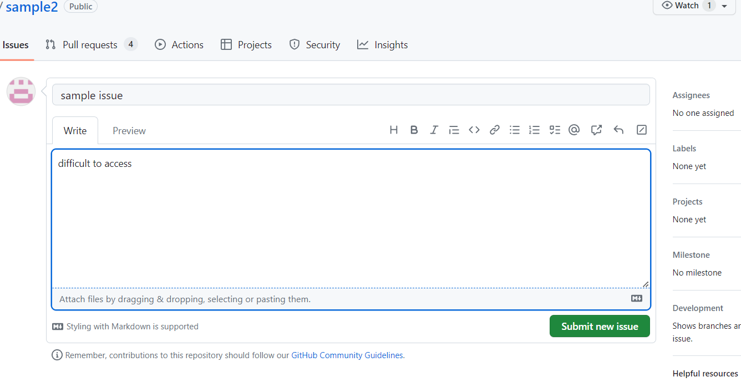The image size is (741, 382).
Task: Click Submit new issue button
Action: (600, 326)
